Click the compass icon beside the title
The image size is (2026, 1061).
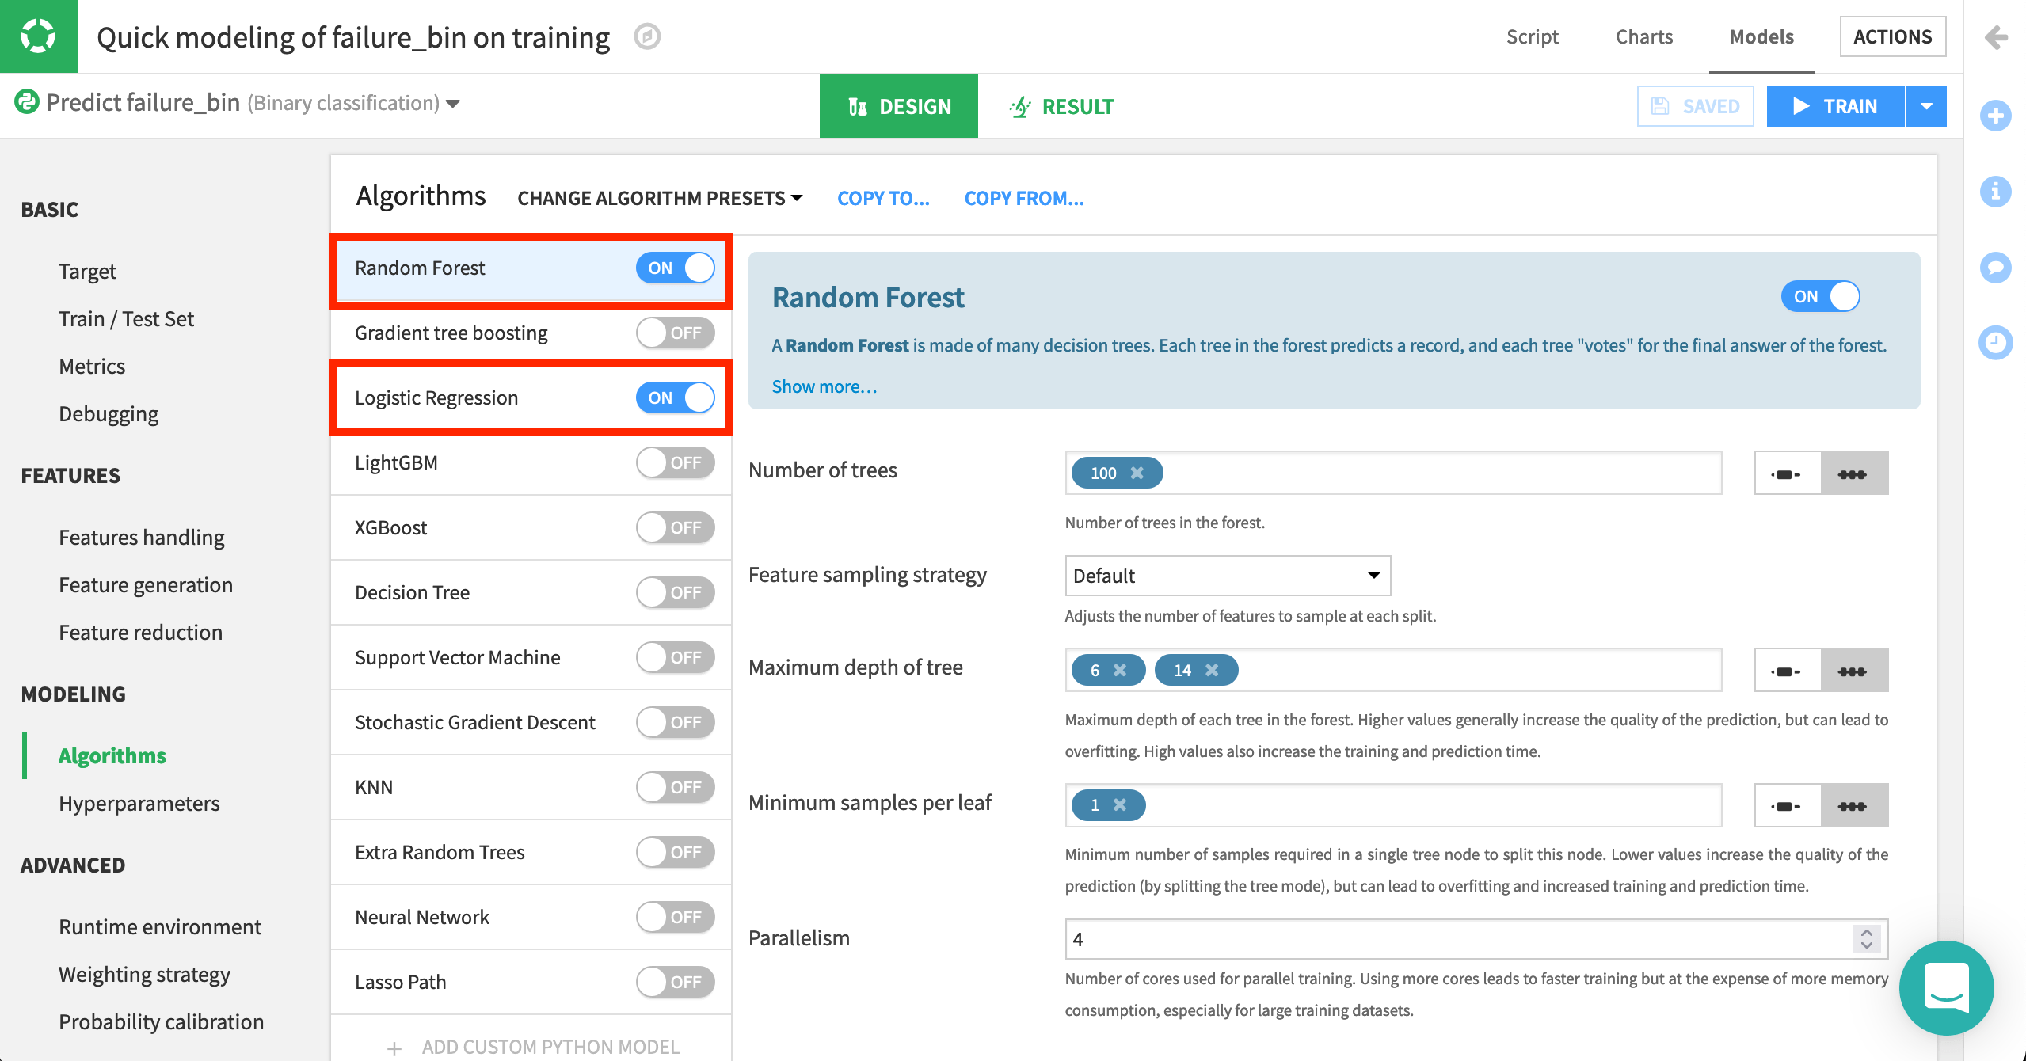pos(647,36)
